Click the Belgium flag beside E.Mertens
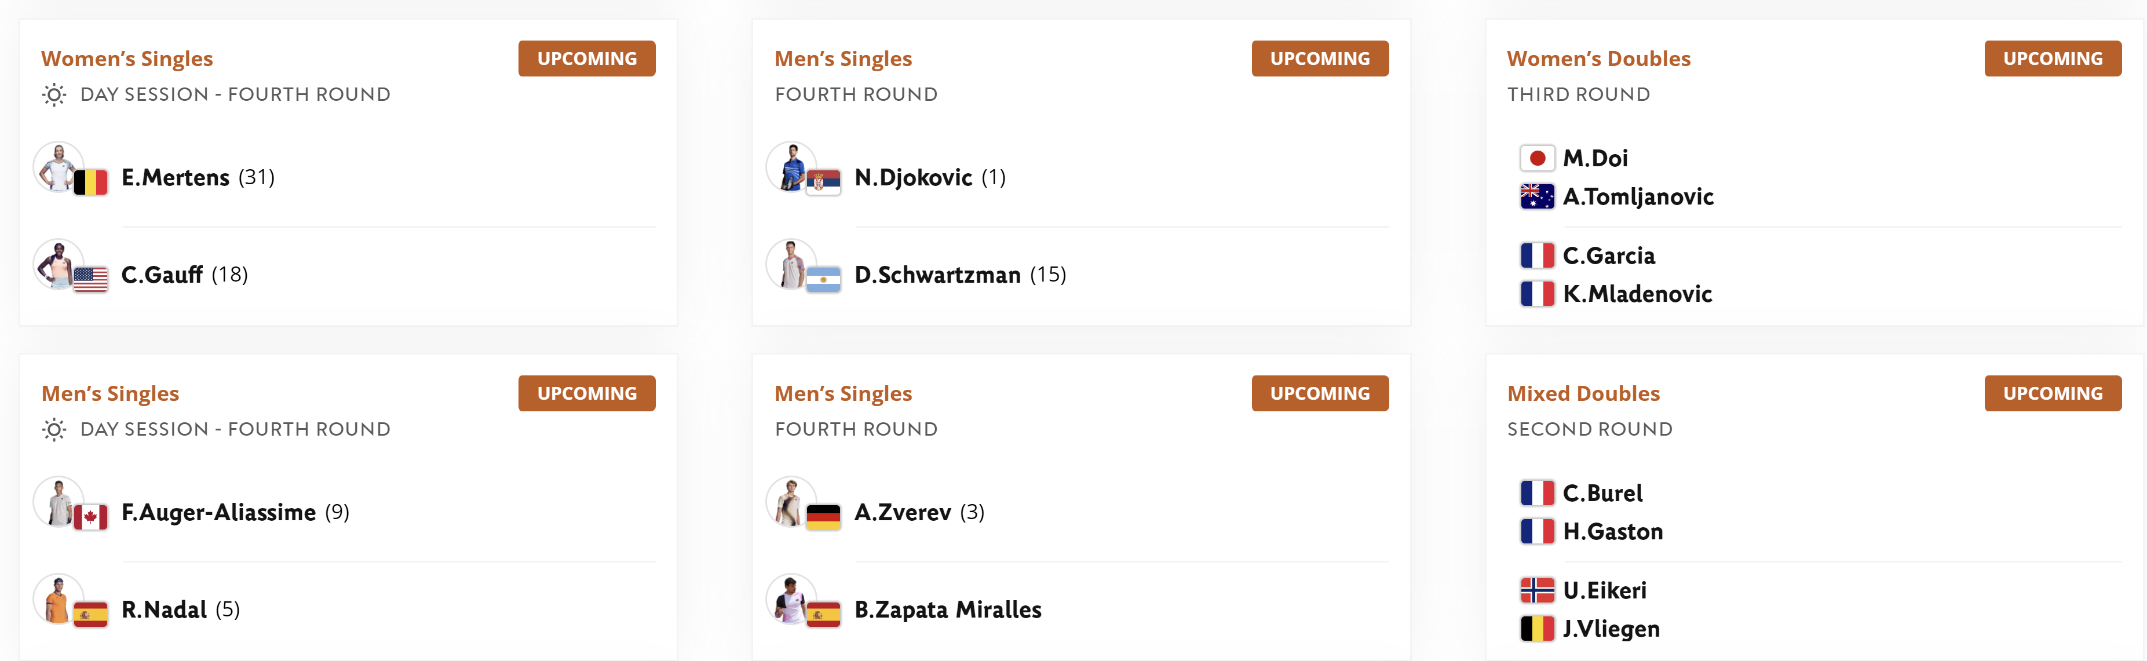The height and width of the screenshot is (661, 2147). (x=91, y=182)
